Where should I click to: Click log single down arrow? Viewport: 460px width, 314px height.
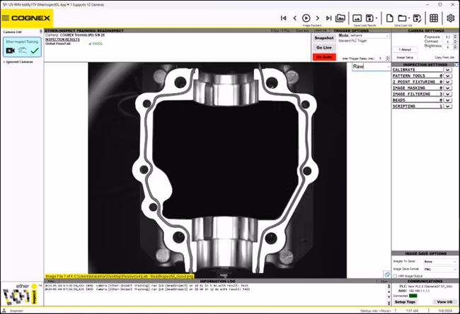pyautogui.click(x=389, y=297)
